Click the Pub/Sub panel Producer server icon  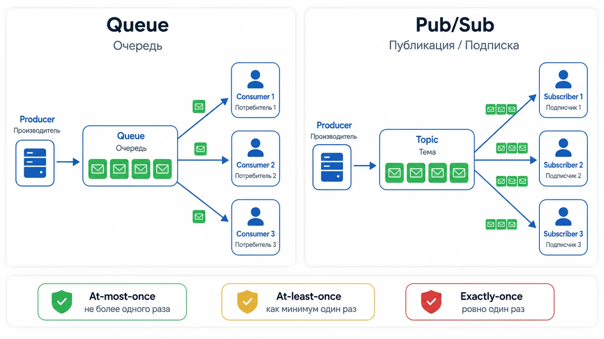coord(332,167)
